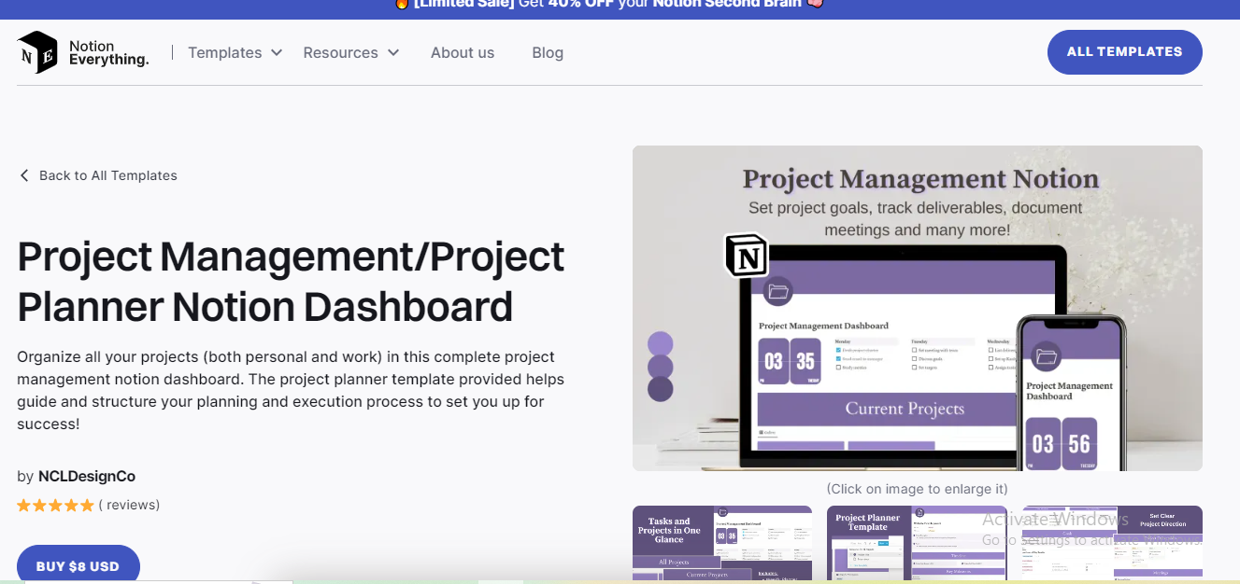Click the page title Project Management/Project Planner
The height and width of the screenshot is (584, 1240).
click(x=291, y=281)
